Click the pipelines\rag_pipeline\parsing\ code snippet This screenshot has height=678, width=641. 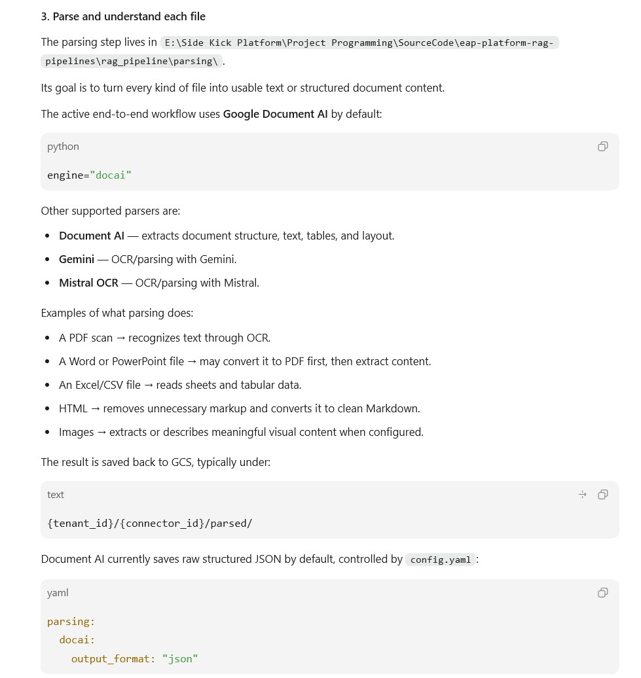pyautogui.click(x=132, y=61)
